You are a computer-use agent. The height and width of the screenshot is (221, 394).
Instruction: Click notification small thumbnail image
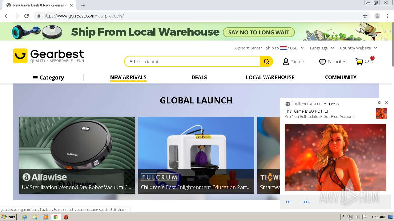[382, 114]
